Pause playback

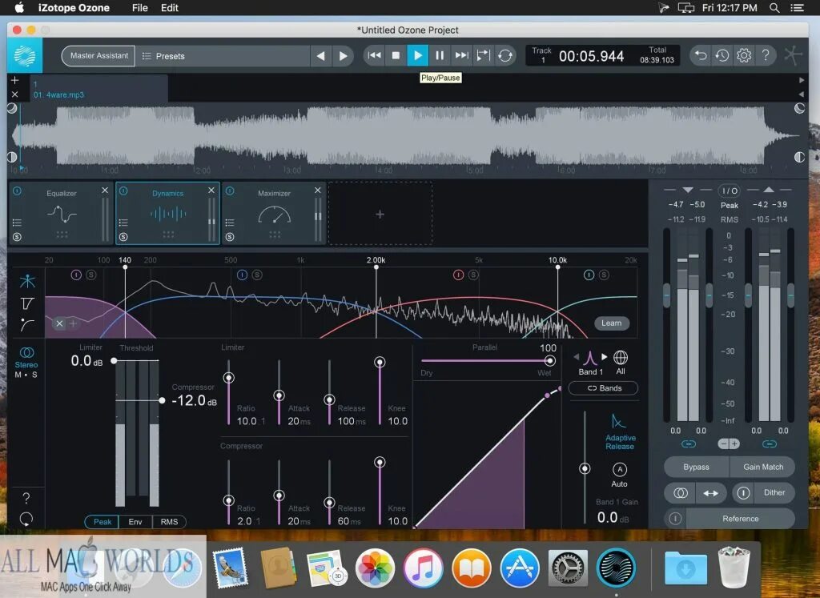click(x=440, y=55)
